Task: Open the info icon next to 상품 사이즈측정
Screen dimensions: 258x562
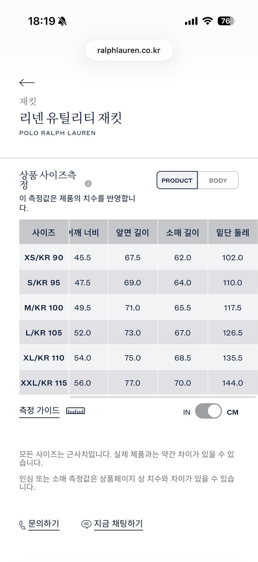Action: pyautogui.click(x=87, y=183)
